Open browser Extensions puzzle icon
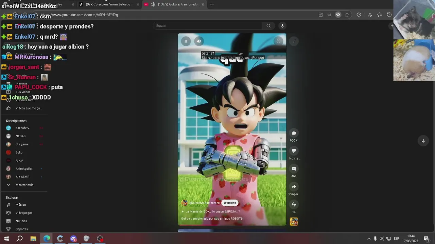 point(359,15)
